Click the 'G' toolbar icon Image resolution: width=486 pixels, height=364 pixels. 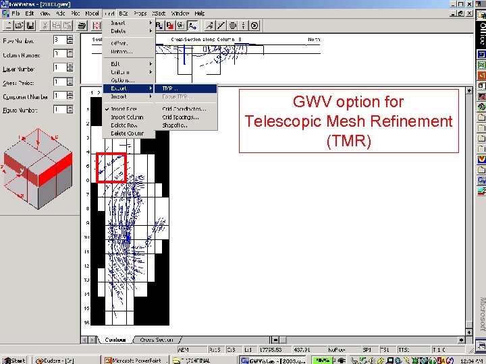[x=181, y=26]
